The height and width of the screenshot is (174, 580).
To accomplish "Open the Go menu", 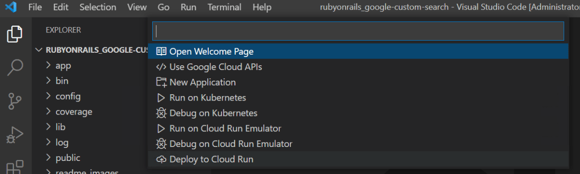I will [x=164, y=7].
